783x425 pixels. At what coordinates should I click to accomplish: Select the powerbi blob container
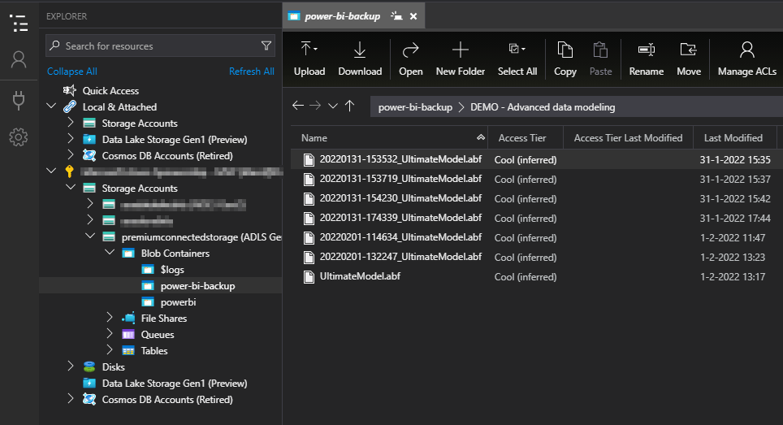click(178, 302)
